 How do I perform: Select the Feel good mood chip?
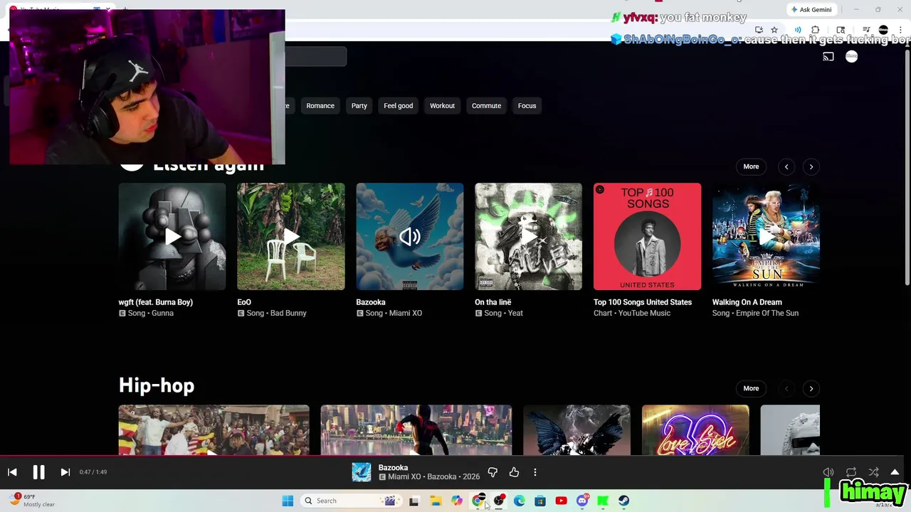(x=399, y=106)
